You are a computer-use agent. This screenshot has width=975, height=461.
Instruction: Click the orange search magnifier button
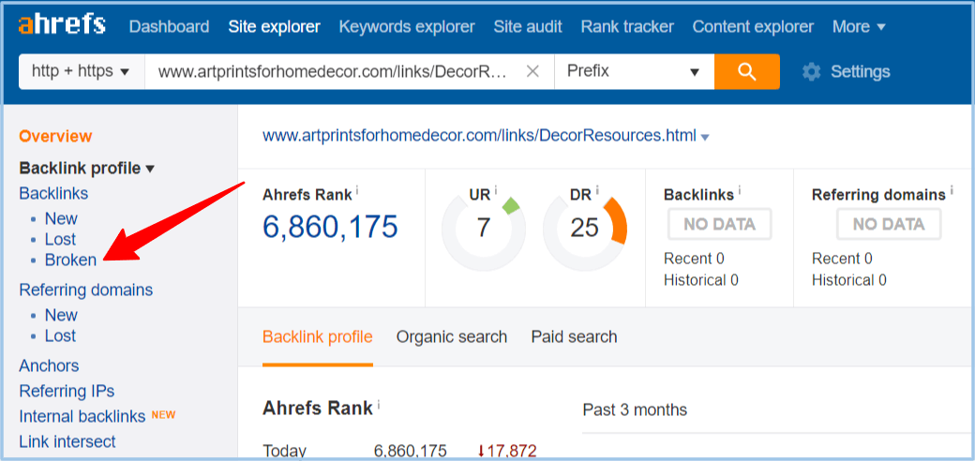coord(747,71)
